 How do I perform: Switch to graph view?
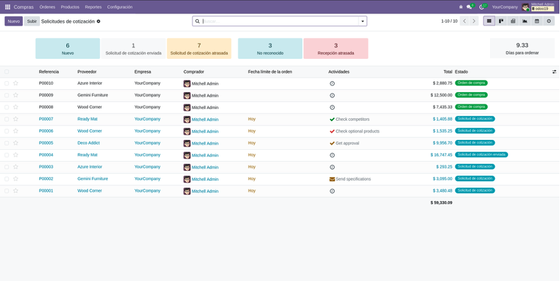click(x=525, y=21)
